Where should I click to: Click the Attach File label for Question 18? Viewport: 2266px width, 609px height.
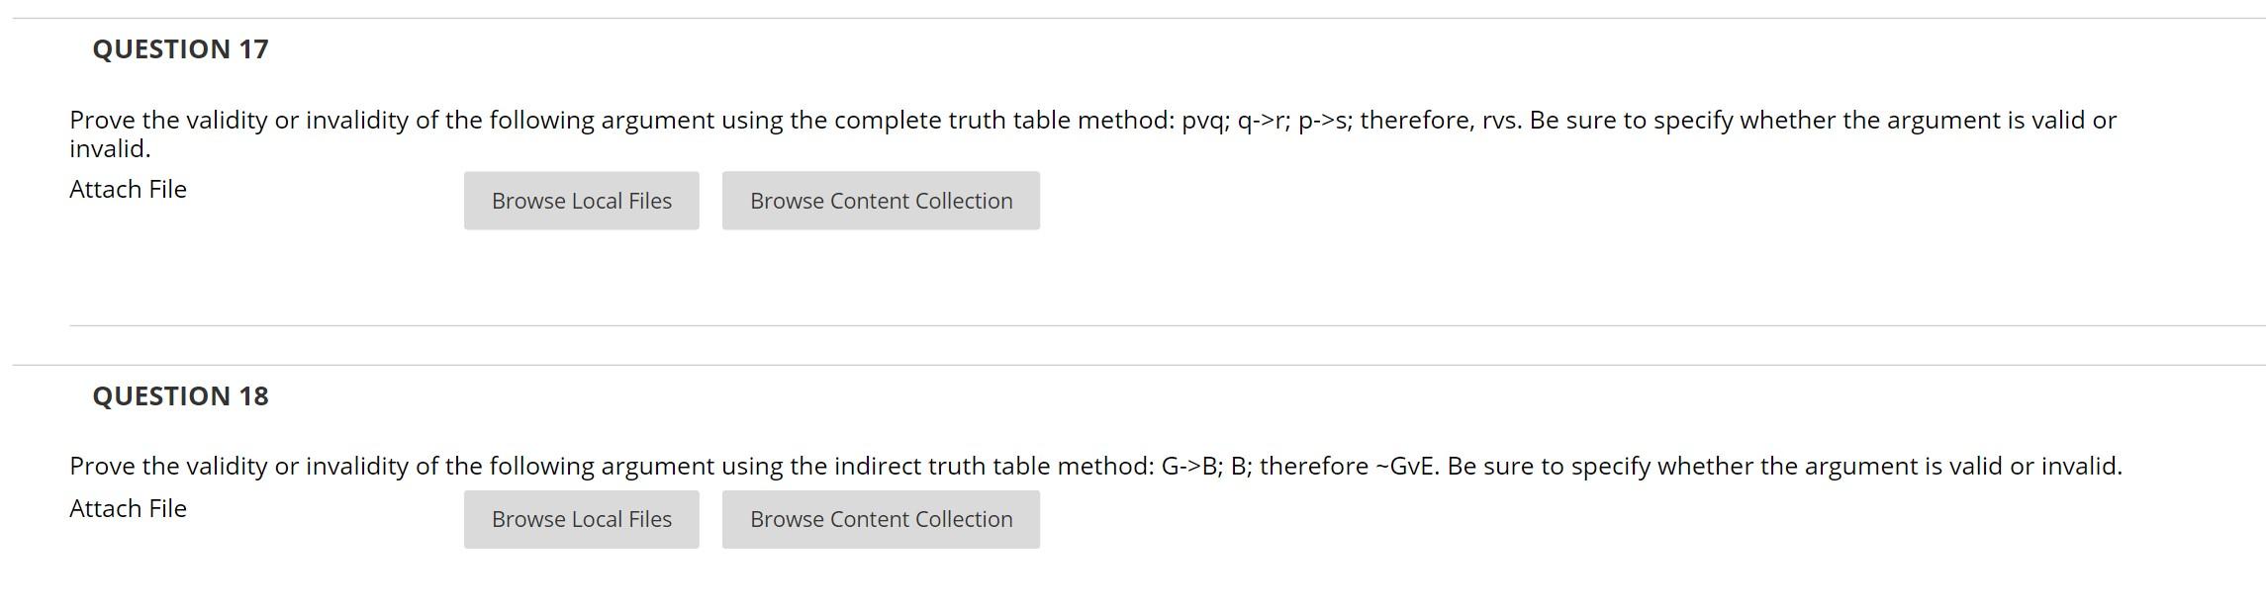tap(128, 506)
